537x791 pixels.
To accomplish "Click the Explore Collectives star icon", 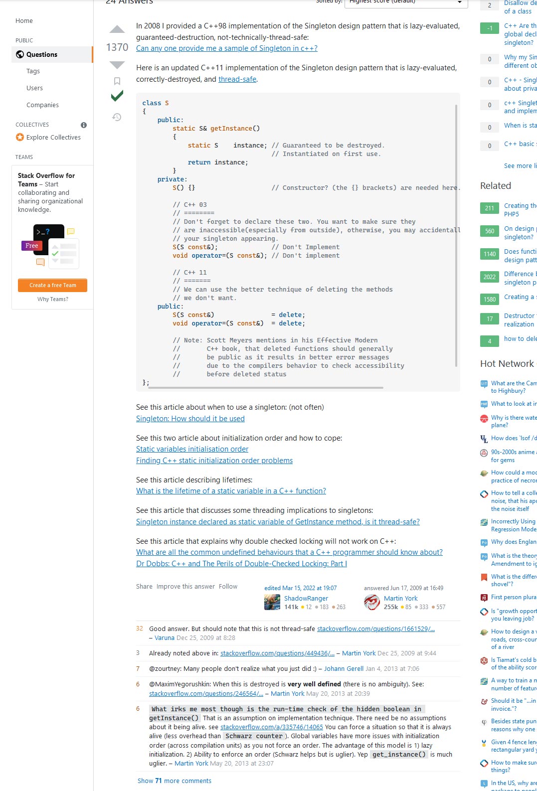I will coord(20,137).
